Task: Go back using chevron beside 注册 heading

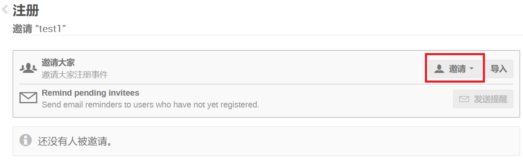Action: pos(5,10)
